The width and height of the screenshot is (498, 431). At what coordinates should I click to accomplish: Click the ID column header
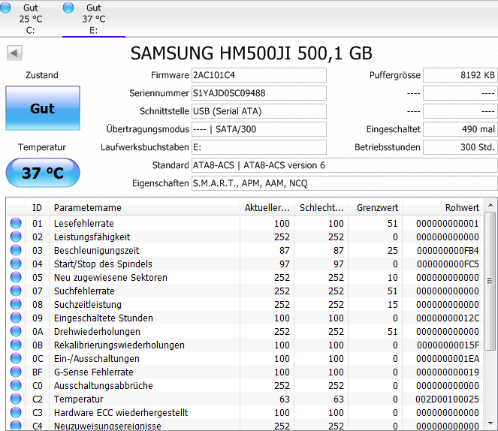tap(37, 207)
